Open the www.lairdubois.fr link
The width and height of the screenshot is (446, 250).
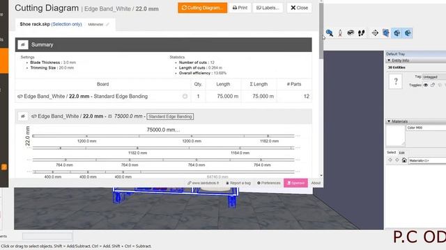[203, 183]
